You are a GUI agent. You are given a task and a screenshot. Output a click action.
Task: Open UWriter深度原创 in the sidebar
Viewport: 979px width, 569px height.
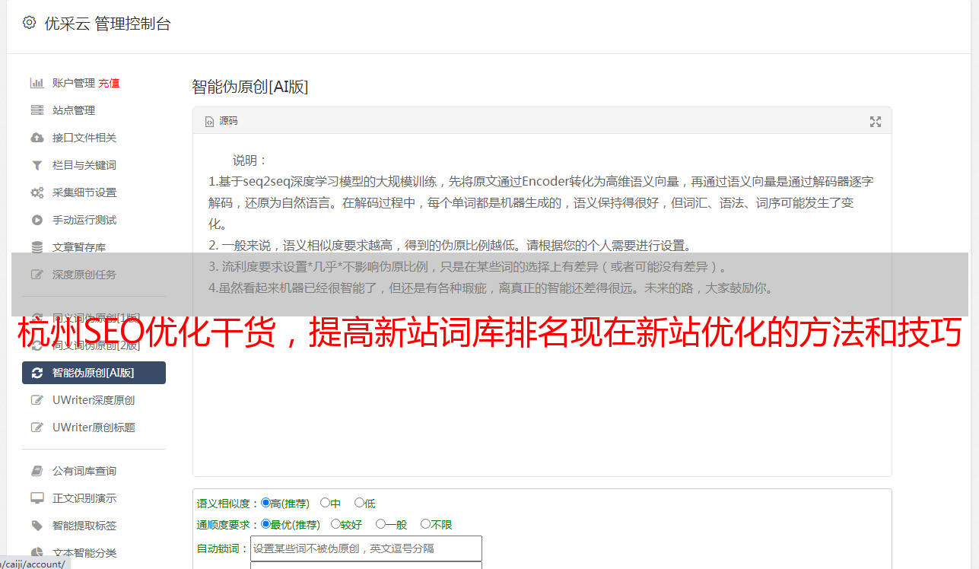tap(94, 400)
